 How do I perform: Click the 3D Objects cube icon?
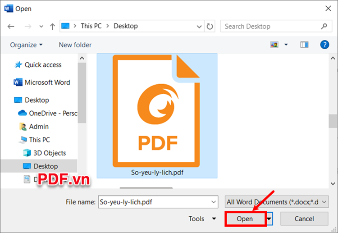coord(27,153)
